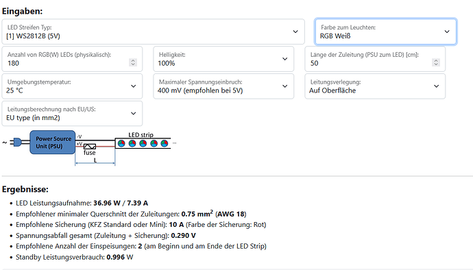
Task: Click the LED count spinner arrows
Action: coord(133,62)
